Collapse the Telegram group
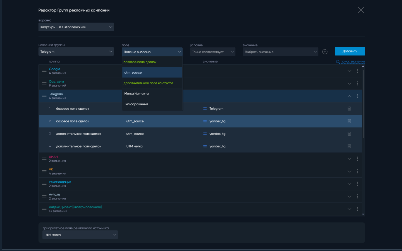The width and height of the screenshot is (402, 251). (349, 96)
